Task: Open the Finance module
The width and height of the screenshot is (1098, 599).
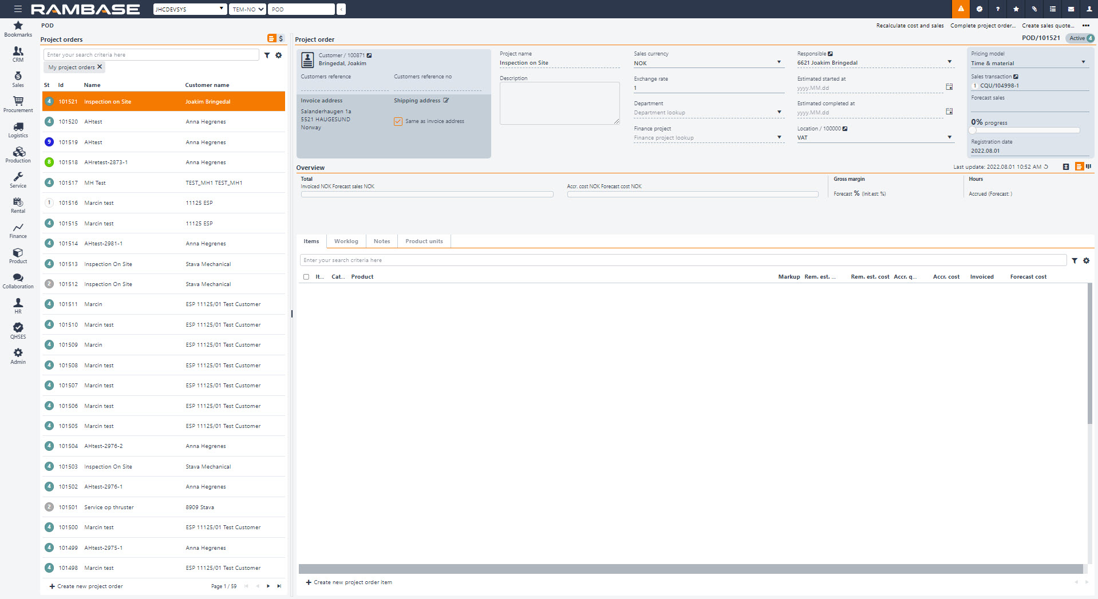Action: point(18,231)
